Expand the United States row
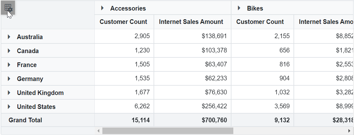354x135 pixels. [9, 107]
